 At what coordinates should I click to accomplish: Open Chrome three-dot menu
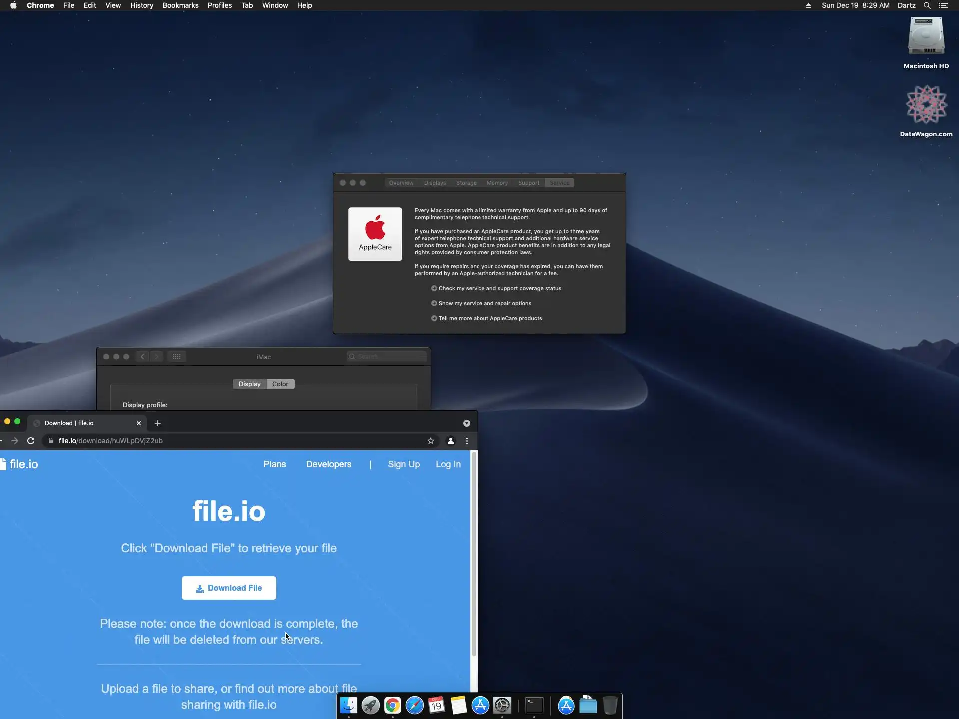pos(467,441)
